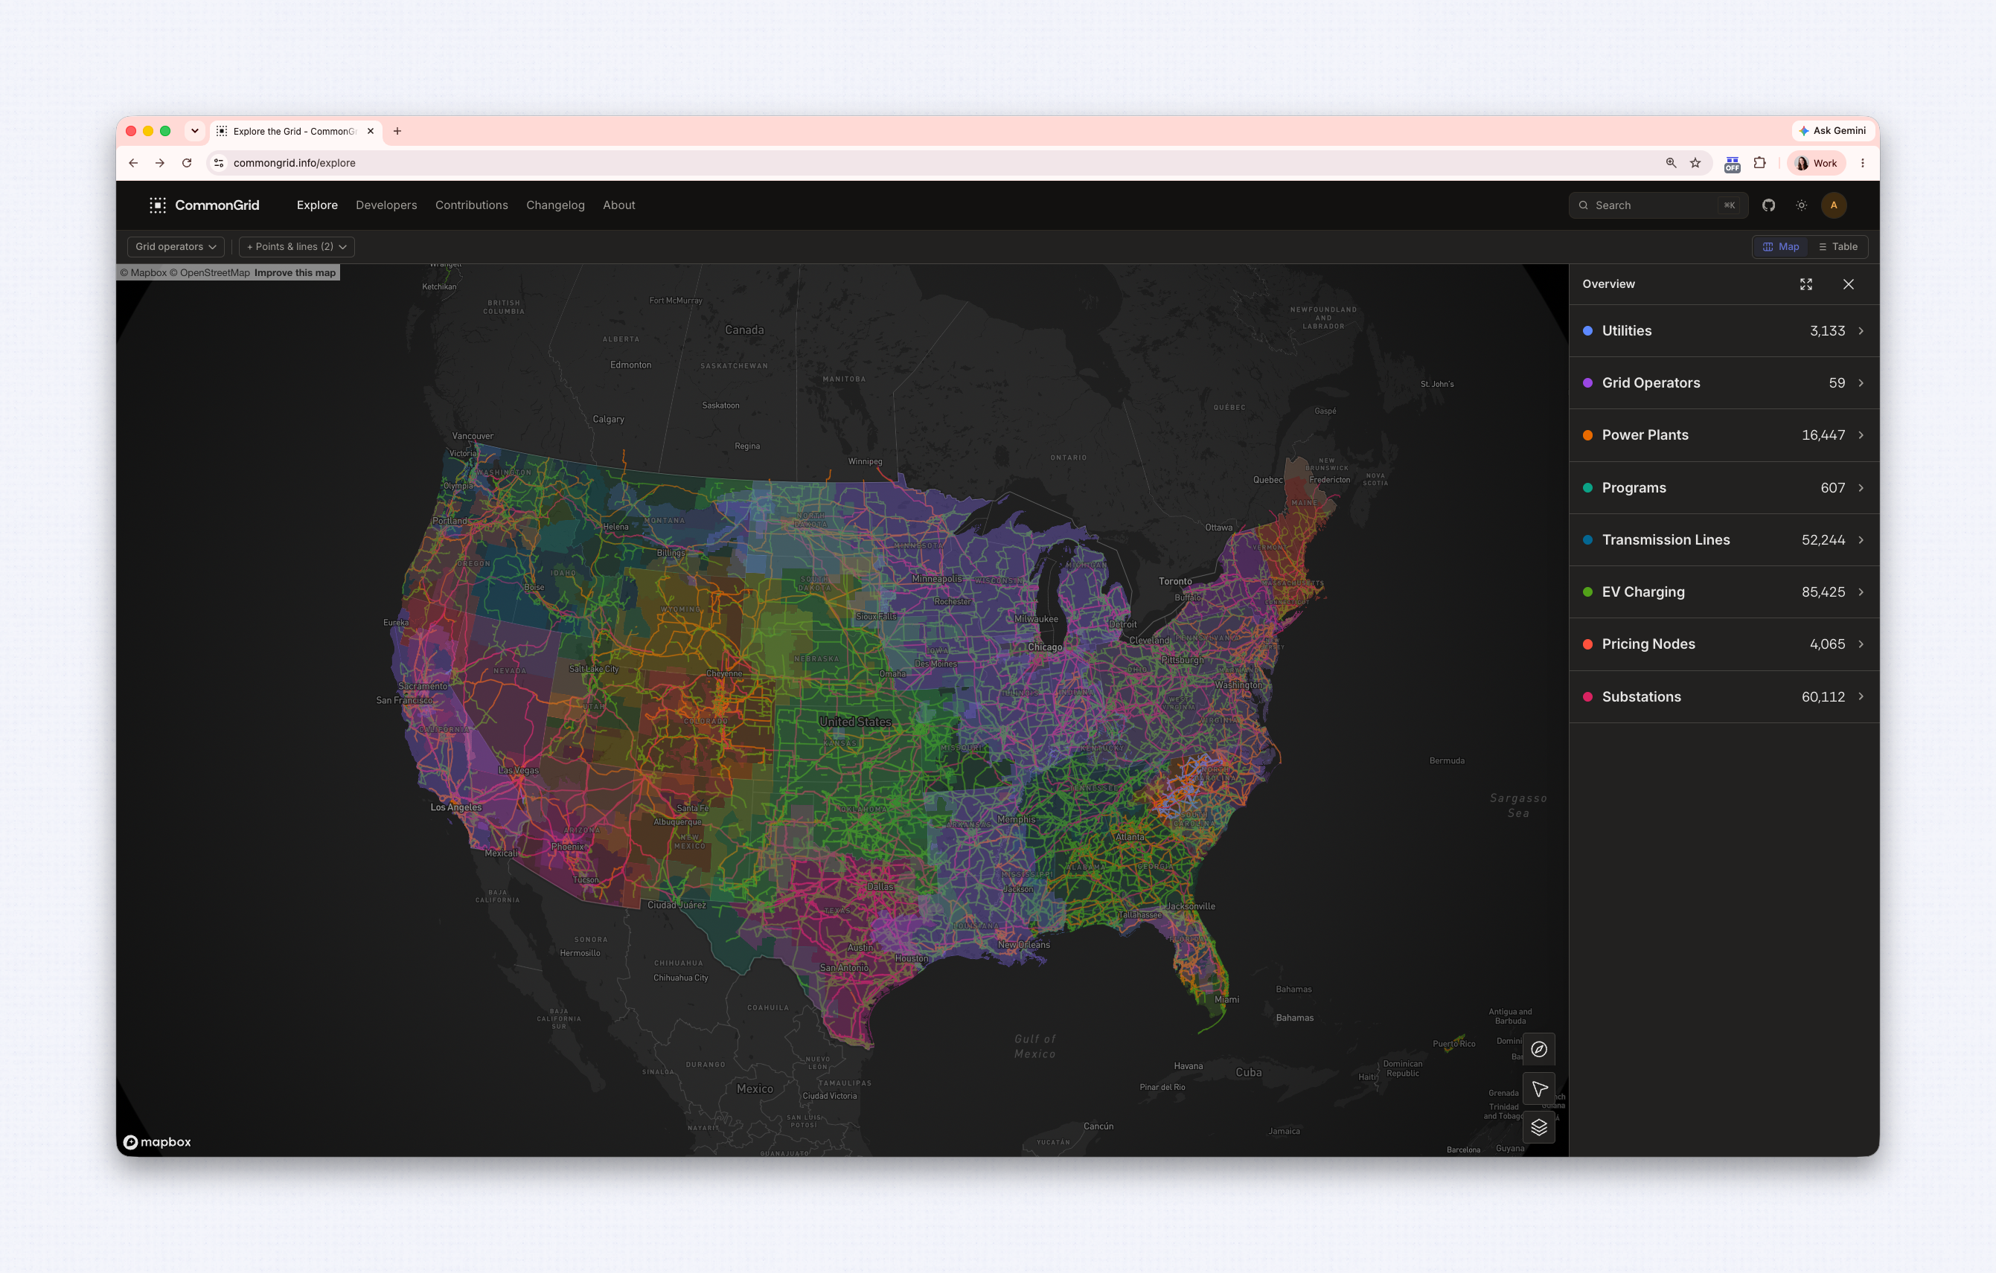Click the Chicago label on the map
Viewport: 1996px width, 1273px height.
point(1044,647)
